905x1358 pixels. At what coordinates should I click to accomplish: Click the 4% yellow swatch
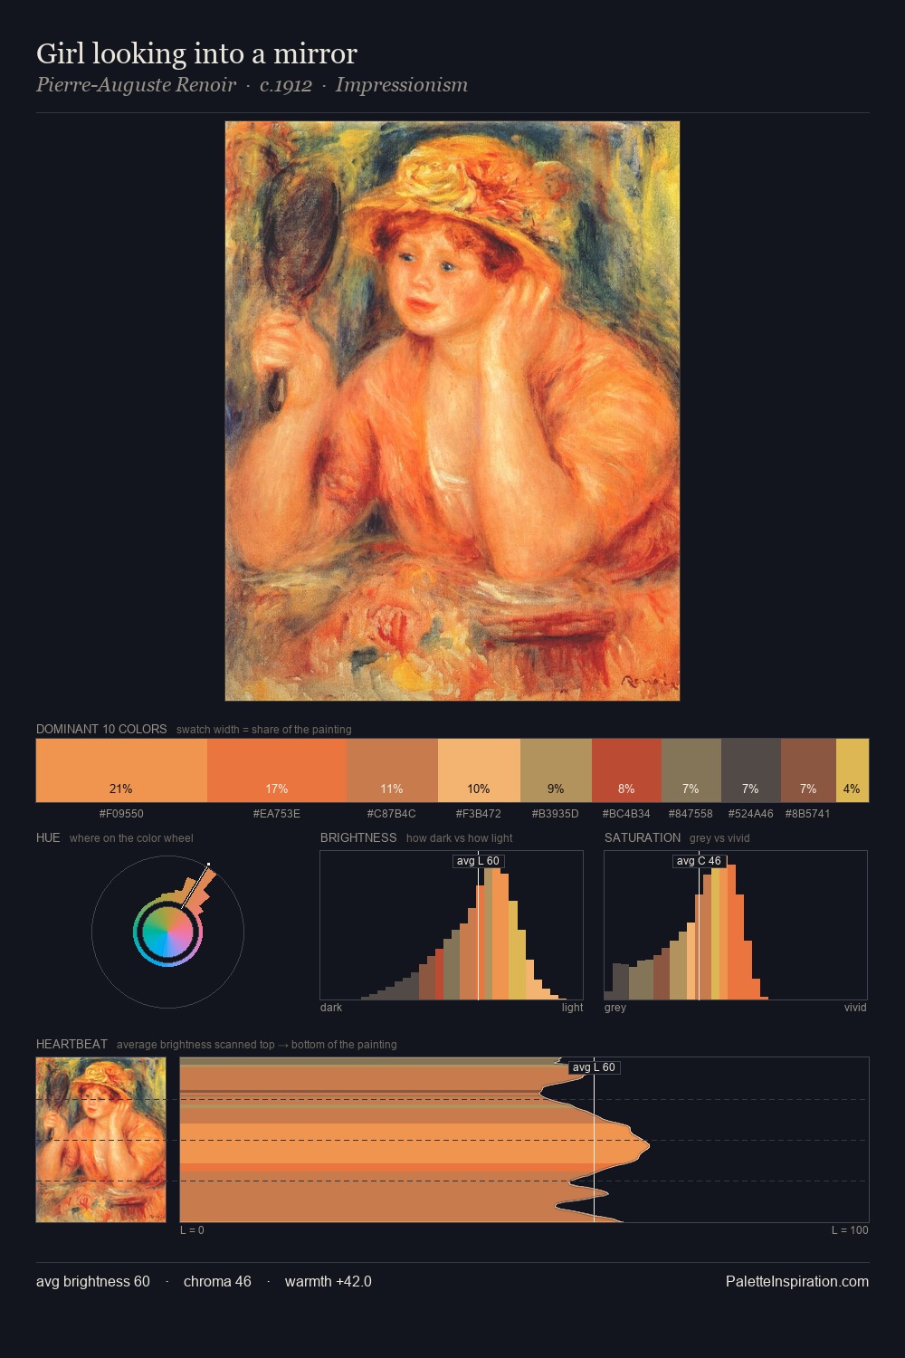point(853,770)
